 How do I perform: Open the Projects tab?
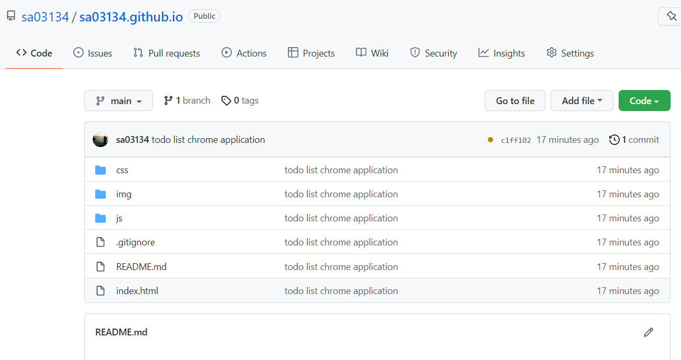(x=311, y=53)
